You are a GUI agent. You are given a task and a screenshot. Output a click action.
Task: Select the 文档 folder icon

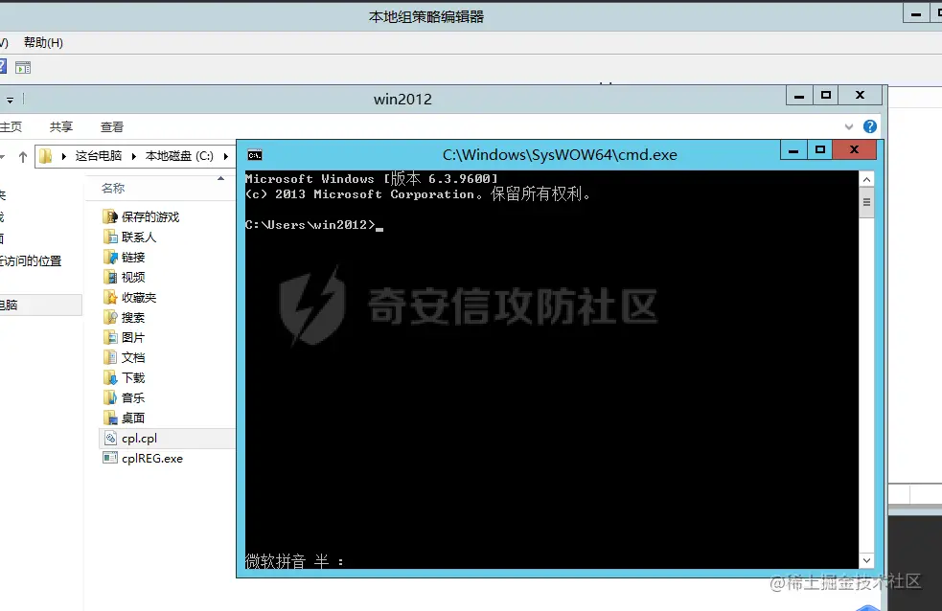coord(110,358)
